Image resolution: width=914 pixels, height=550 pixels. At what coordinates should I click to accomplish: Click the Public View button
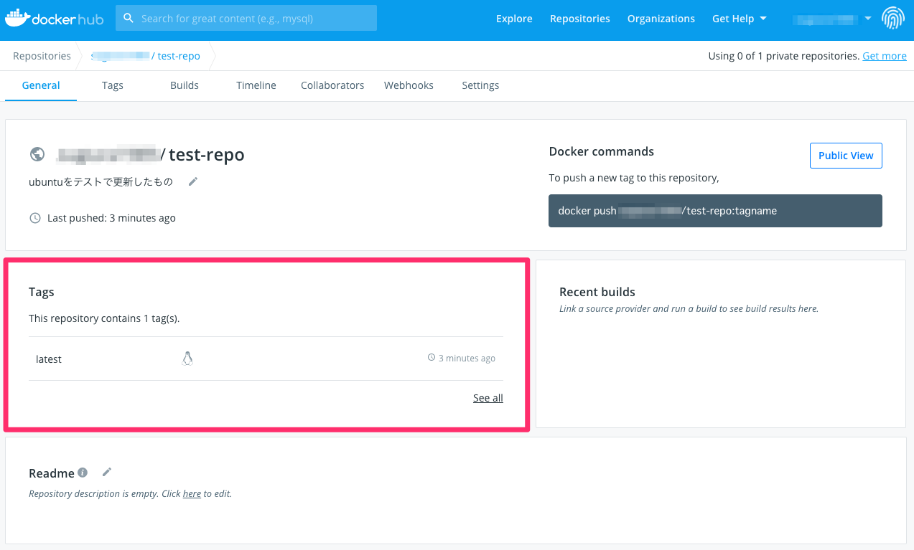point(846,156)
